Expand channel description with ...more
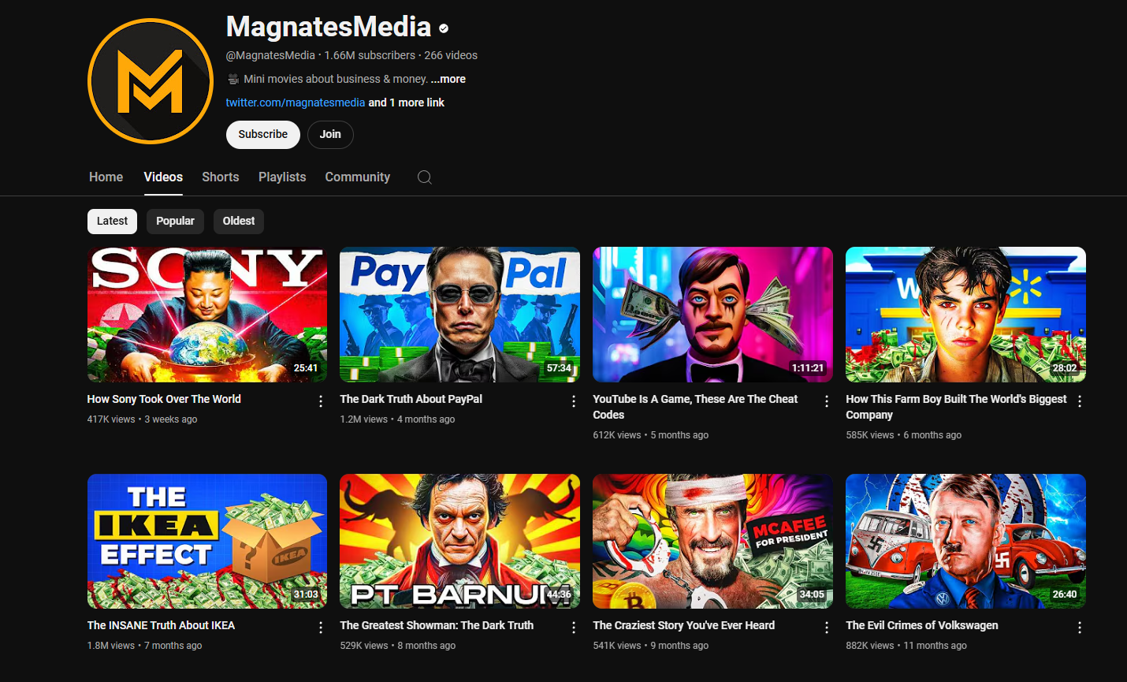This screenshot has width=1127, height=682. pyautogui.click(x=448, y=79)
